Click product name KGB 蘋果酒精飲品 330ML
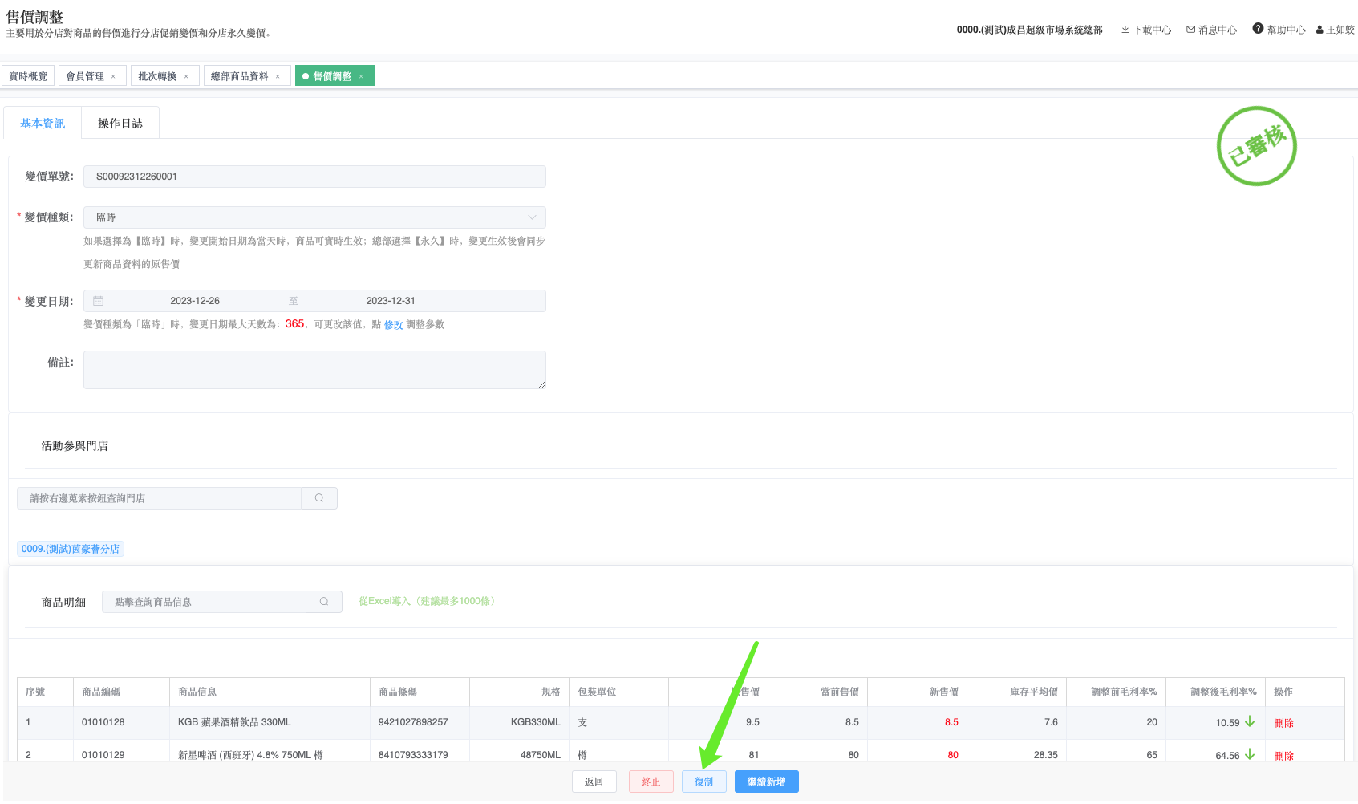1358x804 pixels. pyautogui.click(x=234, y=722)
